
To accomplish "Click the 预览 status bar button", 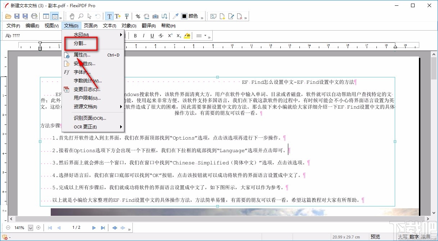I will (x=375, y=237).
